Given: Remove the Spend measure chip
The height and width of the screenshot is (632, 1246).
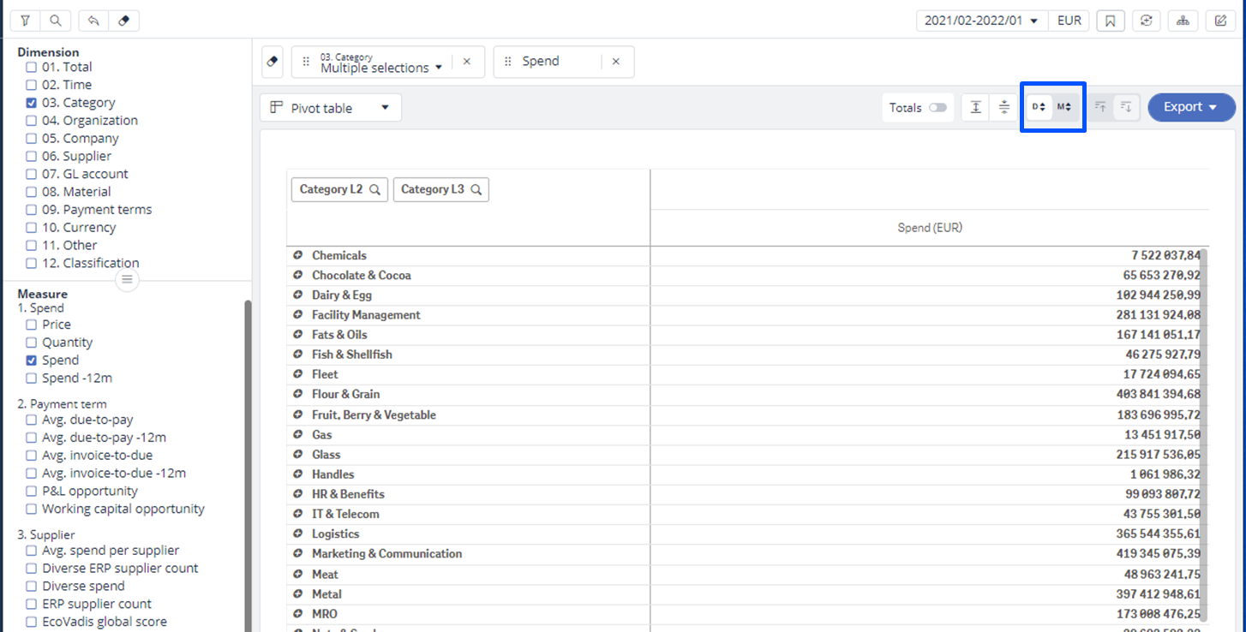Looking at the screenshot, I should coord(615,62).
